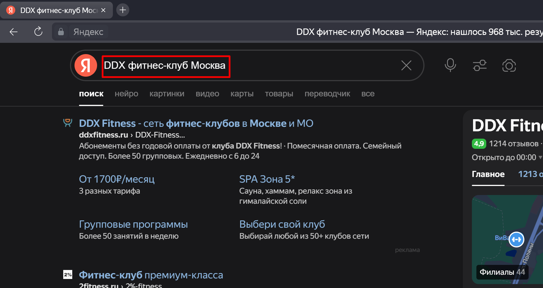Image resolution: width=543 pixels, height=288 pixels.
Task: Open the search settings sliders icon
Action: [480, 65]
